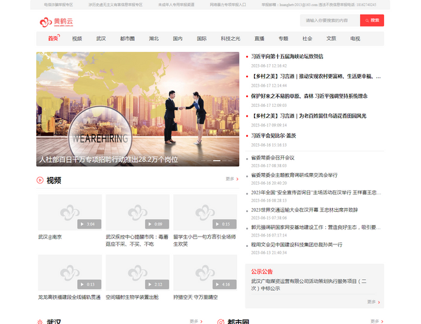Screen dimensions: 421x324
Task: Expand 更多 beside the 武汉 section heading
Action: pyautogui.click(x=195, y=321)
